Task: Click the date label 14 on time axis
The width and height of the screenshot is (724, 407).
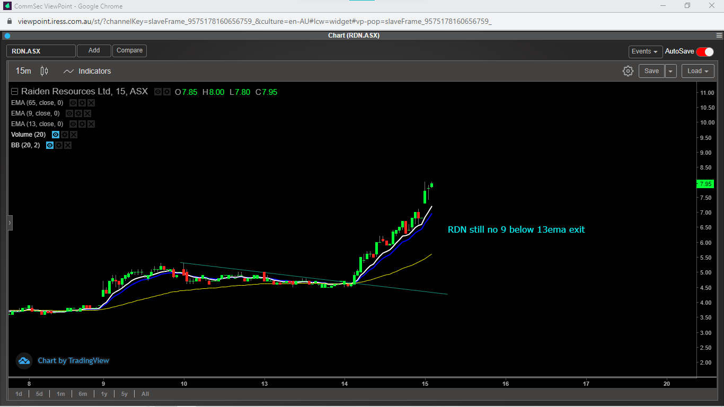Action: point(345,384)
